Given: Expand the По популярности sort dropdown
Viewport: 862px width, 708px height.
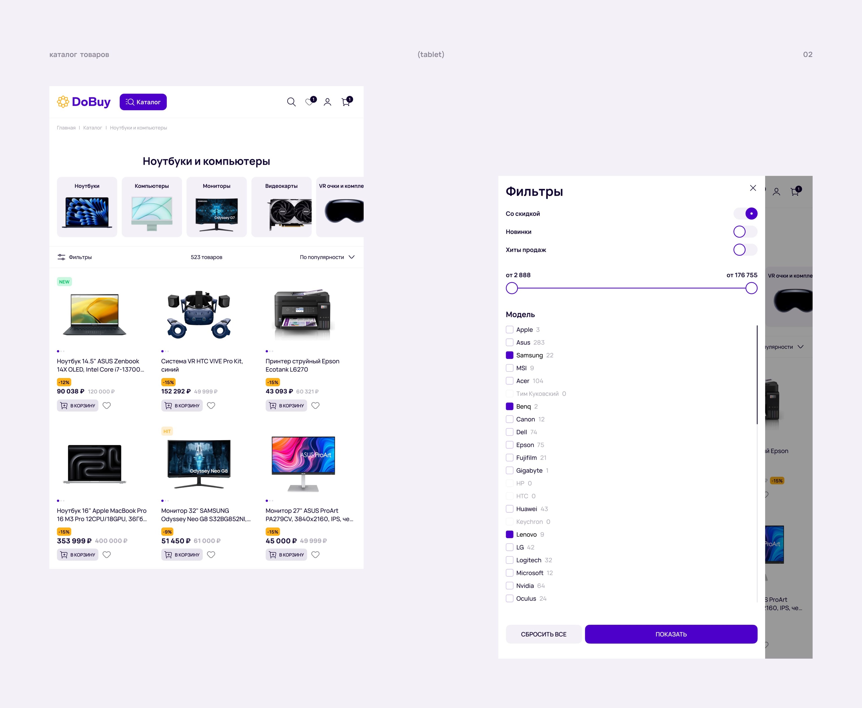Looking at the screenshot, I should point(327,257).
